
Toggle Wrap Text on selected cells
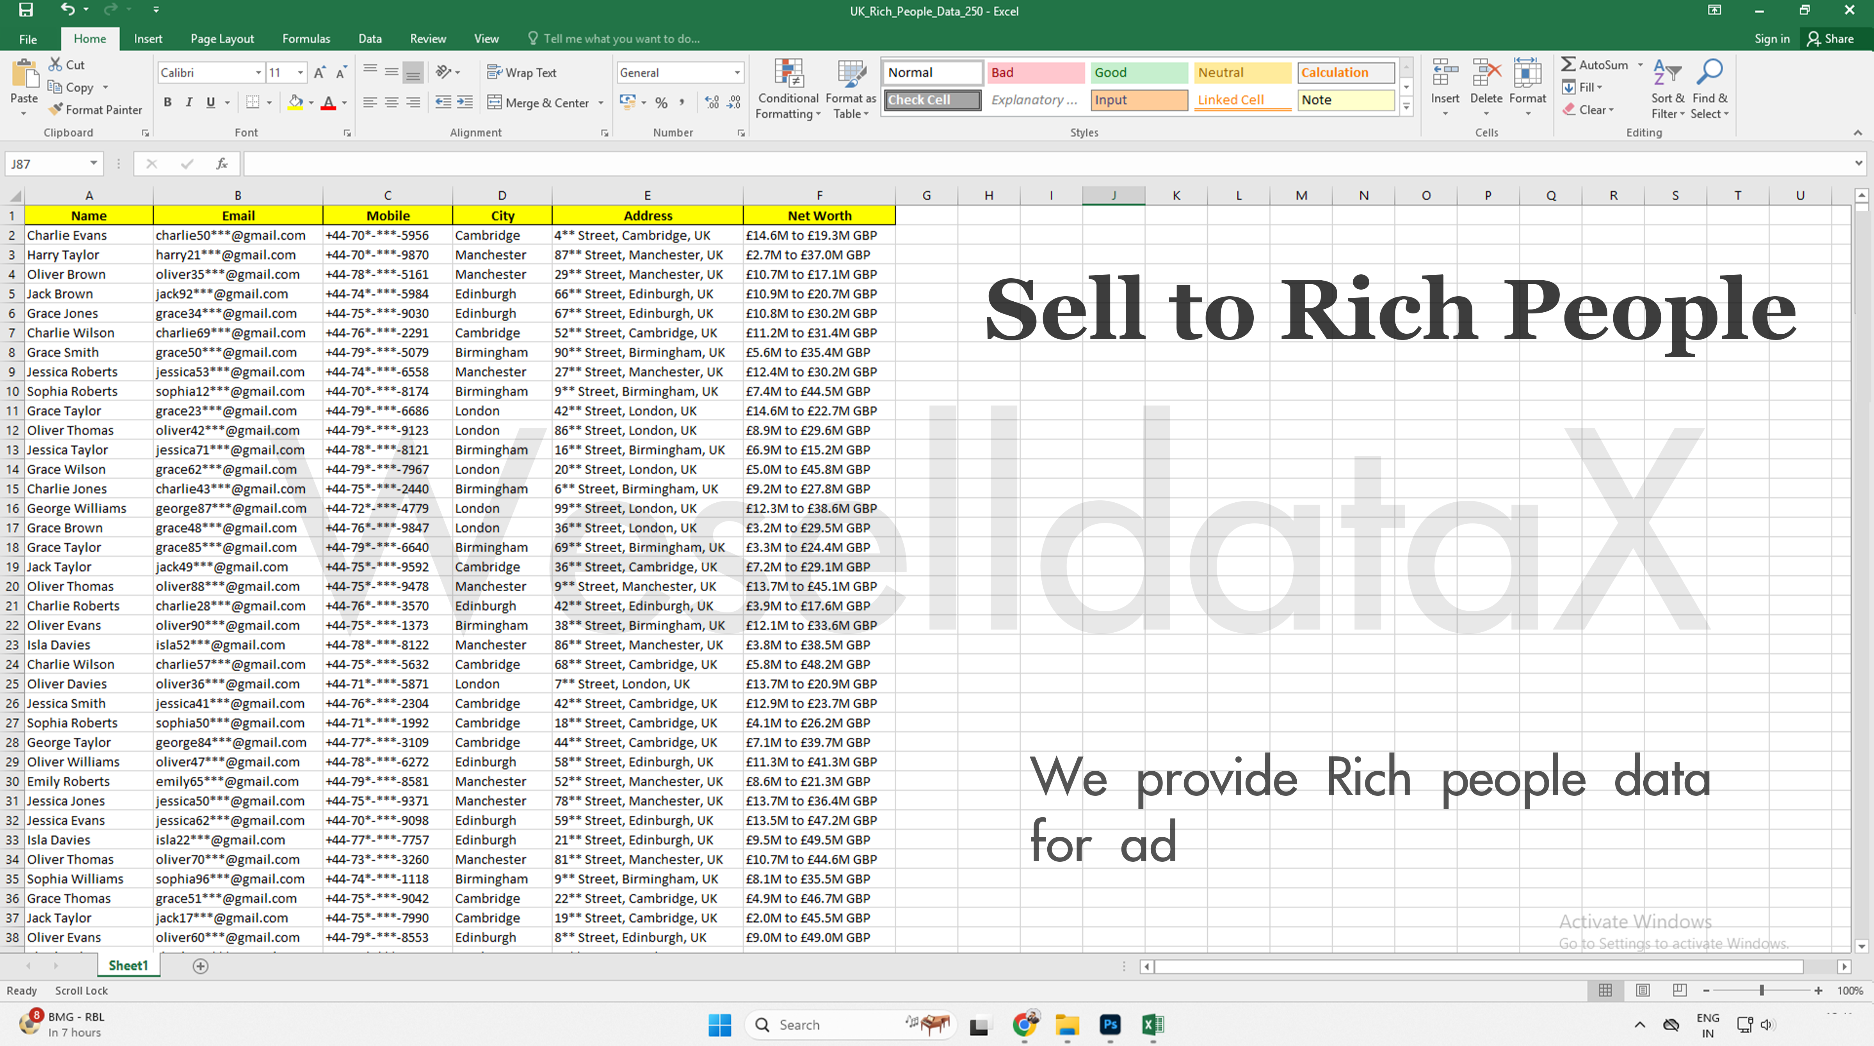(521, 72)
